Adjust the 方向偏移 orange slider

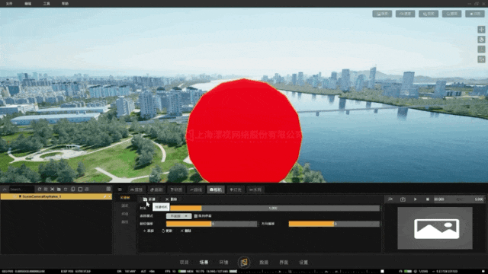click(x=334, y=224)
